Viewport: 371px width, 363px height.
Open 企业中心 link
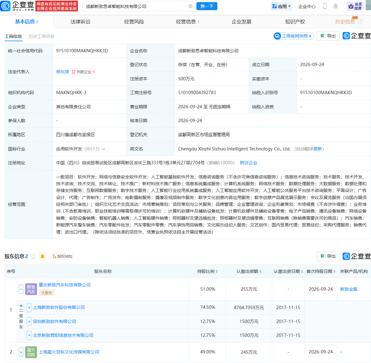pos(307,6)
